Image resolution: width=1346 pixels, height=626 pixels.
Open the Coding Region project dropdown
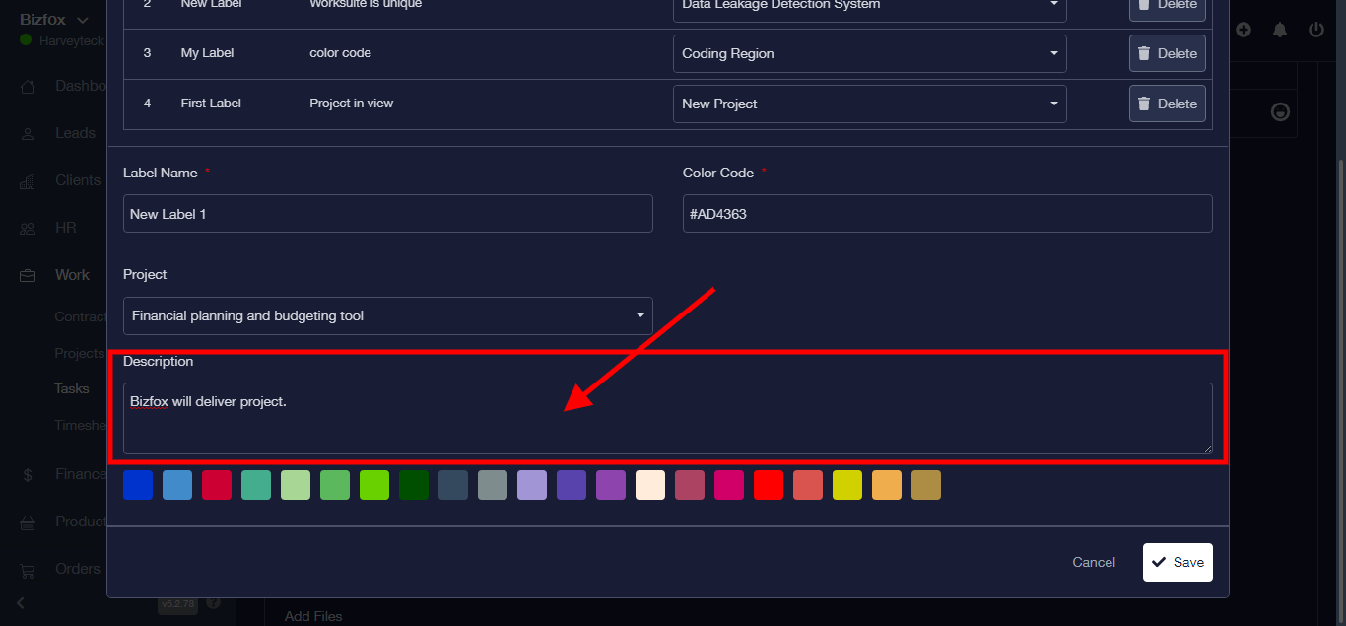pyautogui.click(x=869, y=54)
